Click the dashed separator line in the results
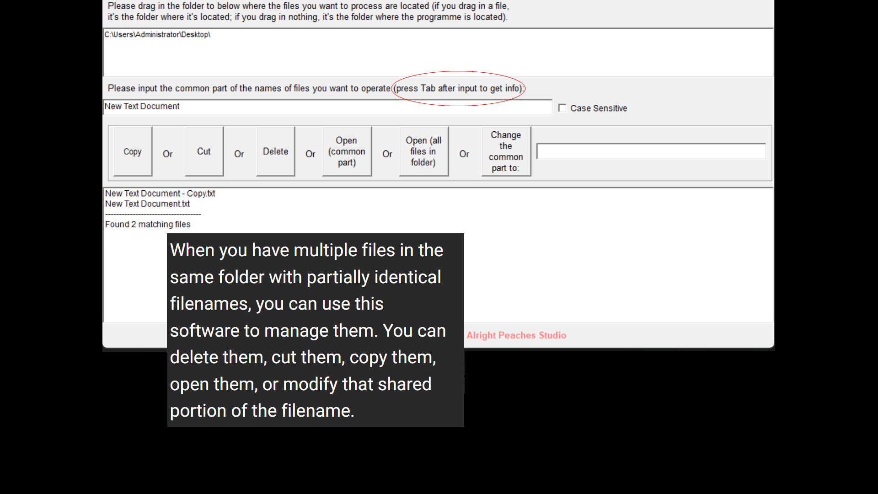 (x=152, y=214)
